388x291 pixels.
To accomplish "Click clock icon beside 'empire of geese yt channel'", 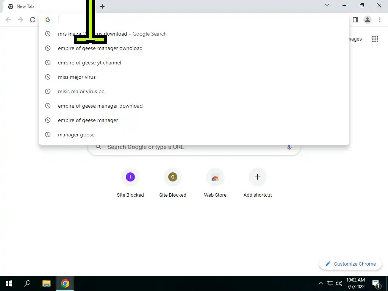I will click(x=48, y=63).
